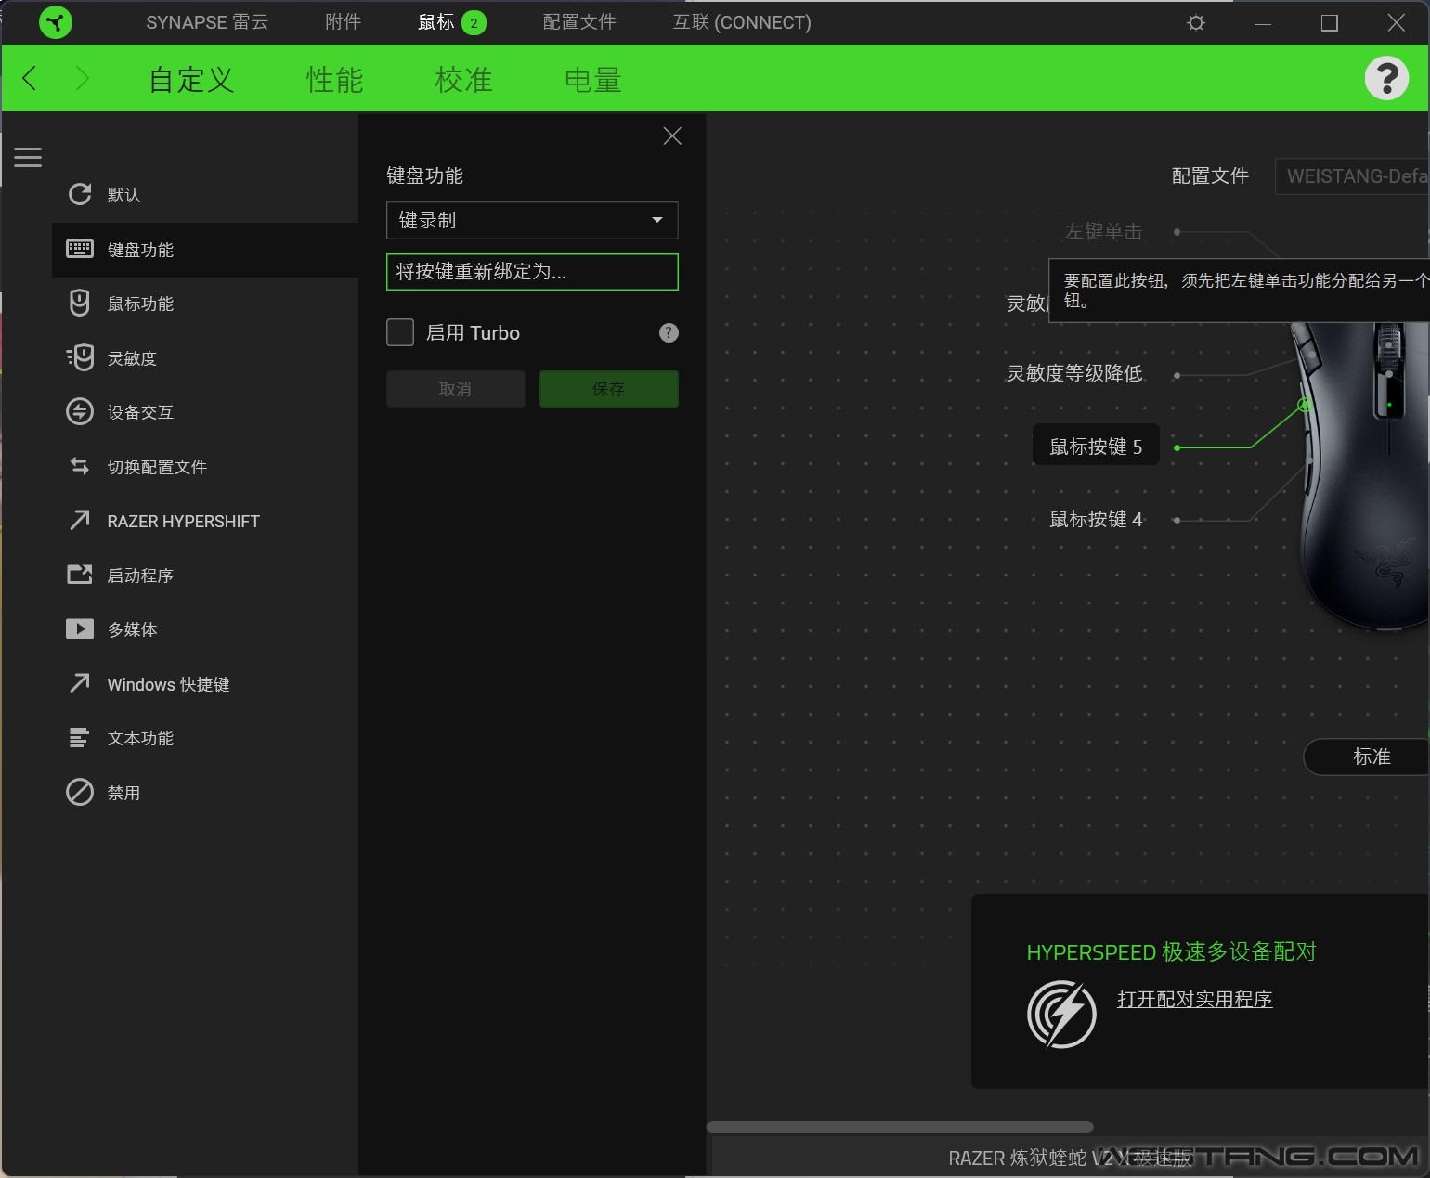Go forward with the right arrow
1430x1178 pixels.
tap(82, 78)
